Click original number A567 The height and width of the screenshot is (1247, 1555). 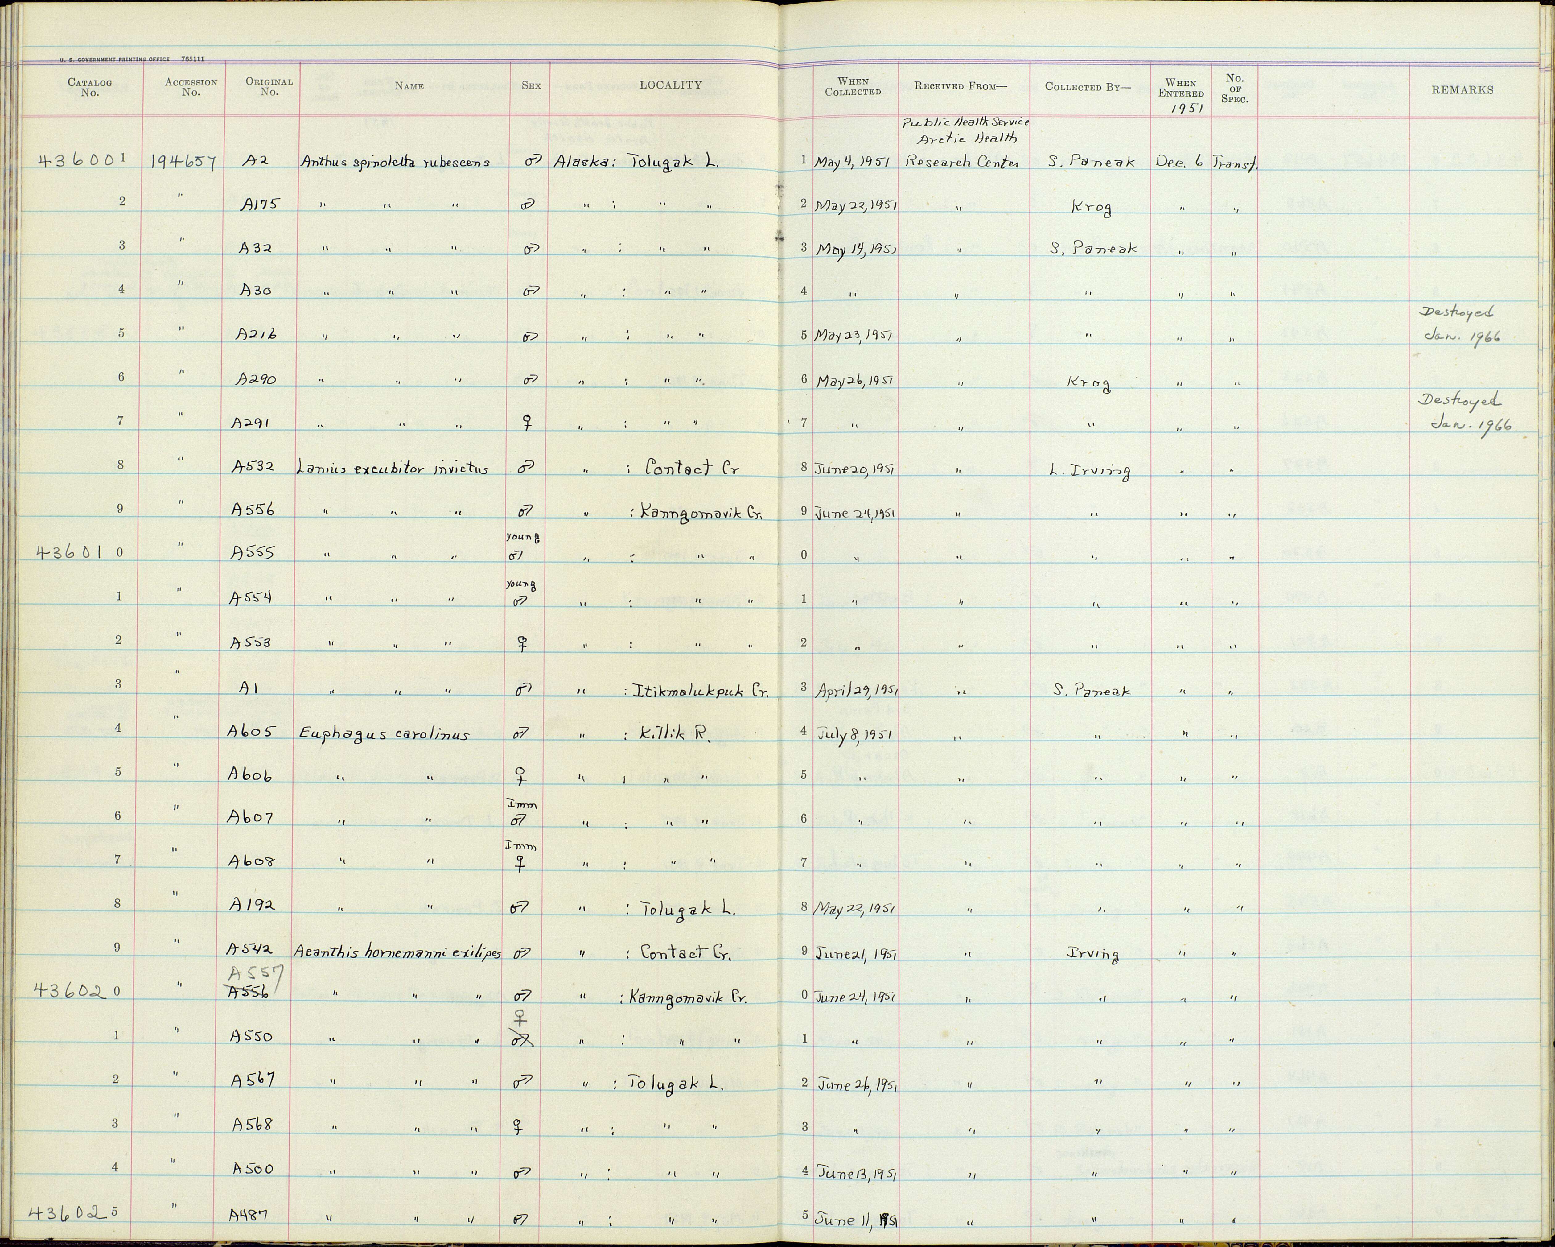click(253, 1080)
